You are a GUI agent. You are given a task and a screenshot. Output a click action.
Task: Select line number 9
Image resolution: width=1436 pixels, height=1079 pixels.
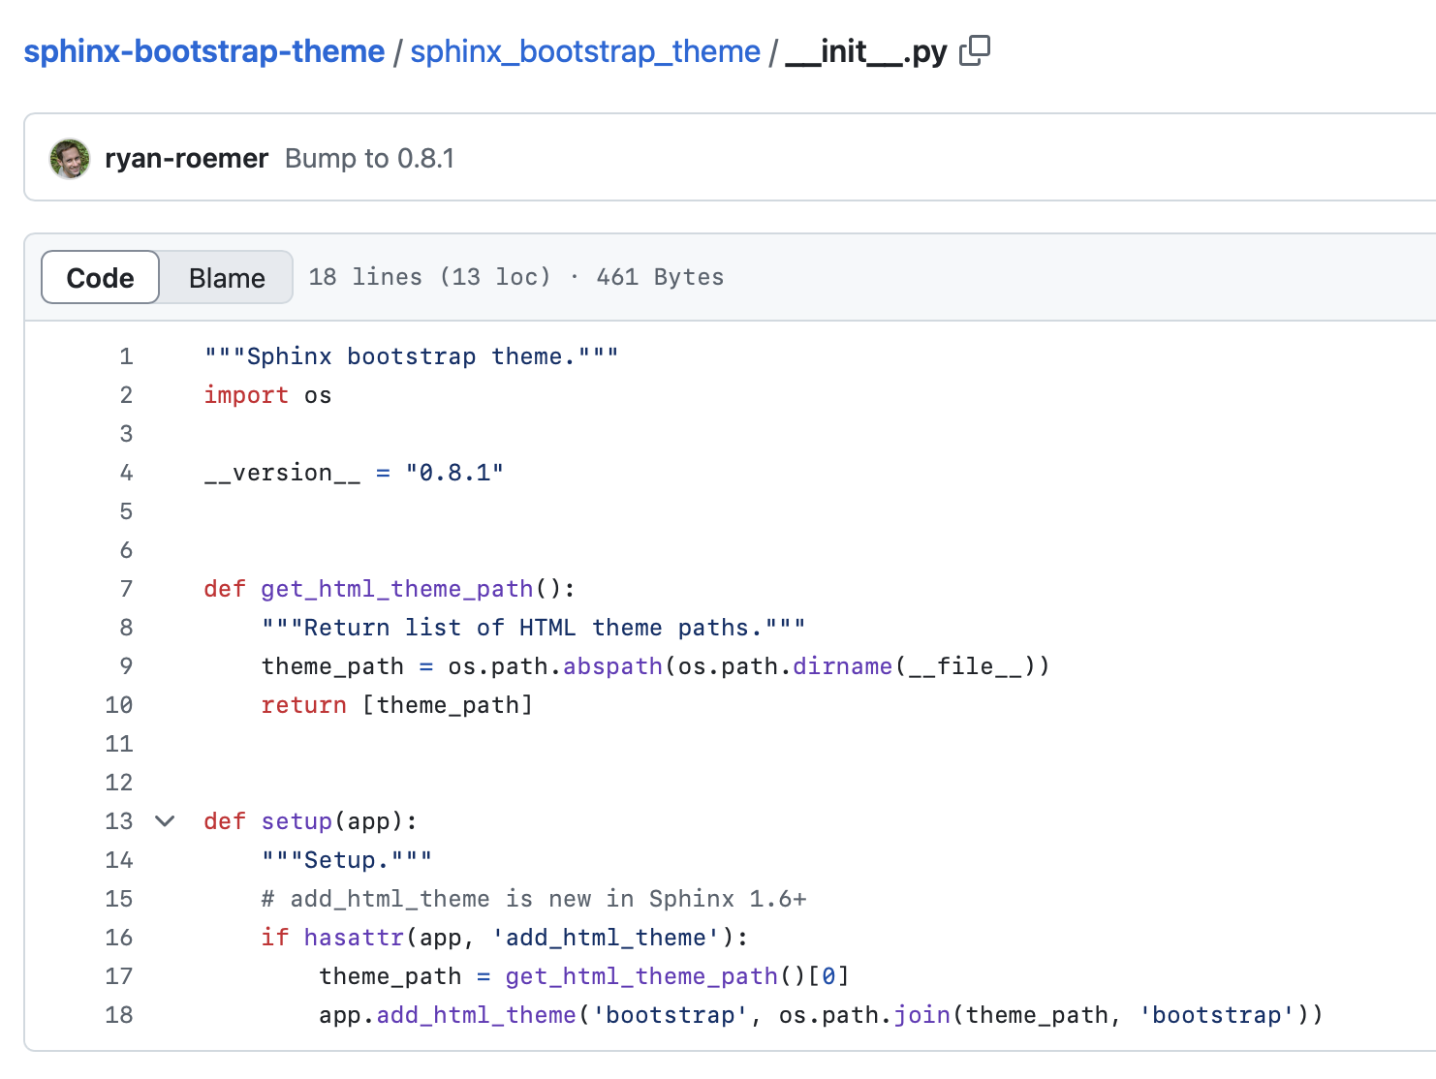point(126,666)
